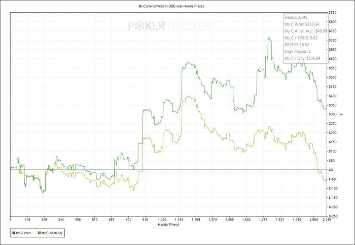Image resolution: width=355 pixels, height=245 pixels.
Task: Click the olive My C All-In Adj swatch
Action: [39, 233]
